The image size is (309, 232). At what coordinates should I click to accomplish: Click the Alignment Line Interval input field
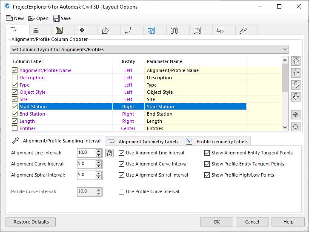coord(86,153)
